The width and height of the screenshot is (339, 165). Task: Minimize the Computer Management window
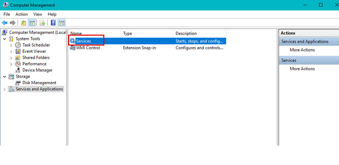(x=305, y=5)
